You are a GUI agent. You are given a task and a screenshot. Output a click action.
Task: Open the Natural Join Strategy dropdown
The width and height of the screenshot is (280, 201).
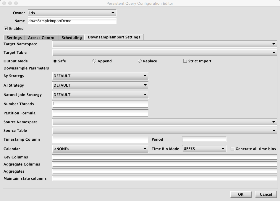(x=100, y=95)
